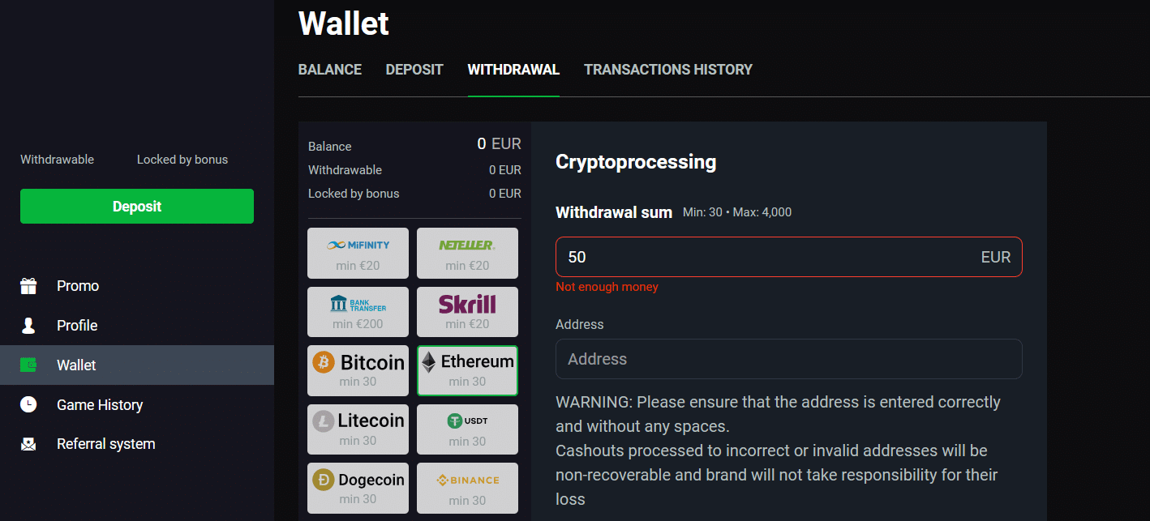Switch to the Balance tab
The width and height of the screenshot is (1150, 521).
click(x=329, y=70)
